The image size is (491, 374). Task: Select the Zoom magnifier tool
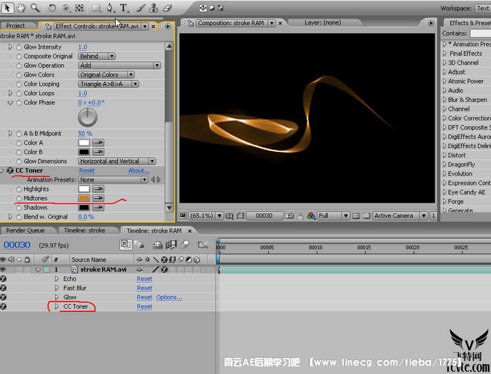click(x=35, y=8)
